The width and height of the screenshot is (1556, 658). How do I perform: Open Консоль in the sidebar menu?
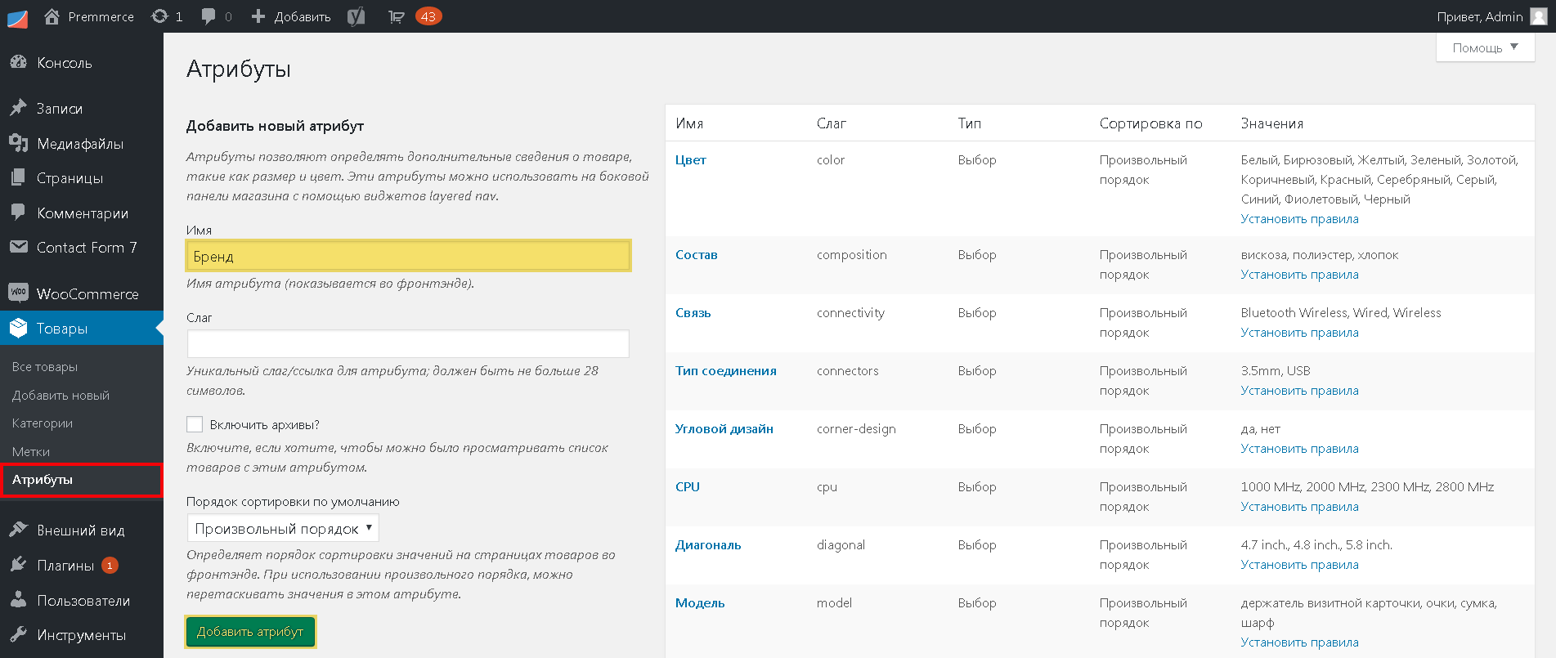click(x=65, y=63)
